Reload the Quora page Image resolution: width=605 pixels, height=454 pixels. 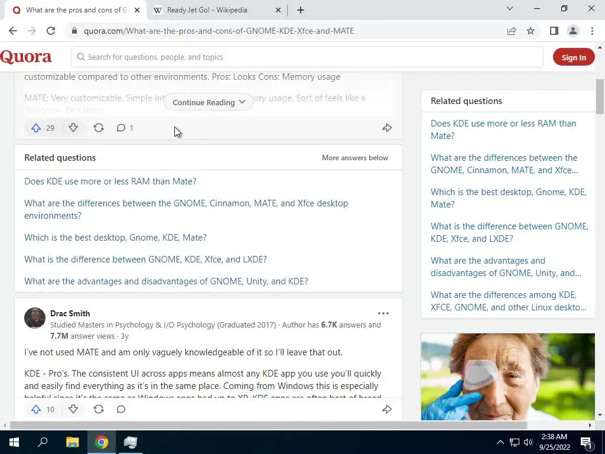[x=51, y=31]
